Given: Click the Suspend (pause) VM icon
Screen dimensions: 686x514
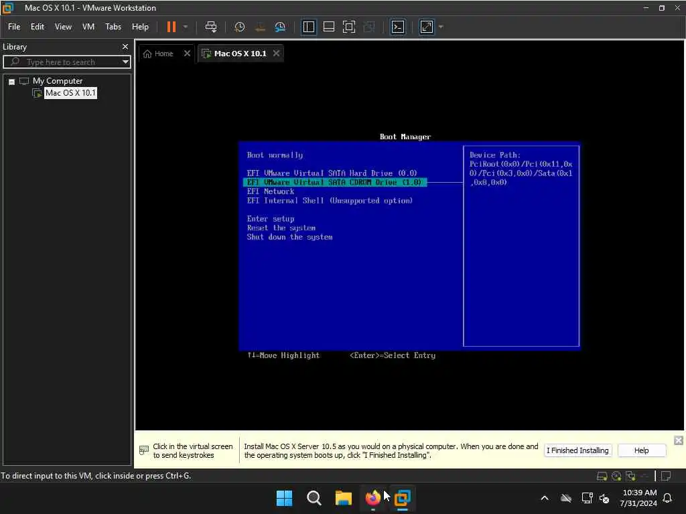Looking at the screenshot, I should pyautogui.click(x=171, y=27).
